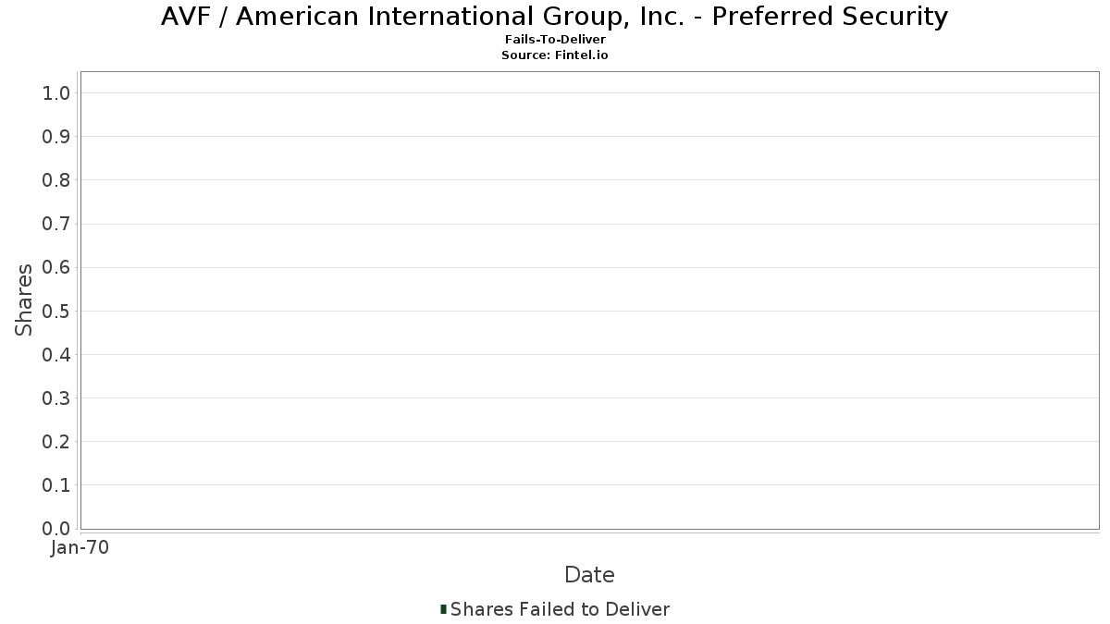The width and height of the screenshot is (1110, 624).
Task: Select the Fails-To-Deliver subtitle text
Action: 555,40
